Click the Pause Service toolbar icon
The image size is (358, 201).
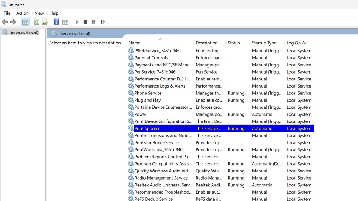point(94,22)
